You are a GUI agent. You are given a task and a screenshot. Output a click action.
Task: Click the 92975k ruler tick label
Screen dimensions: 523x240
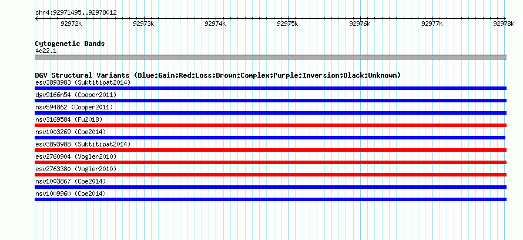(x=287, y=24)
